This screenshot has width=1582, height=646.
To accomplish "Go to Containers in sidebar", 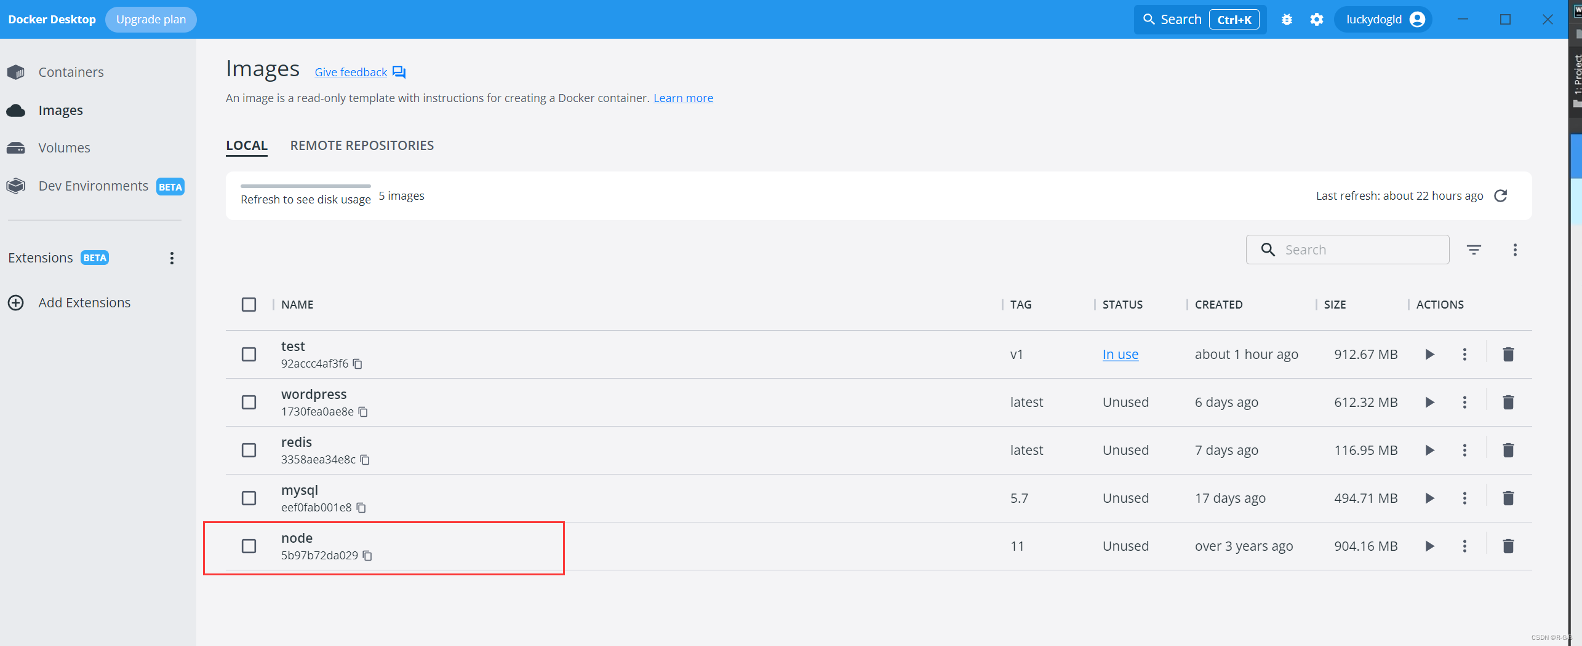I will point(71,73).
